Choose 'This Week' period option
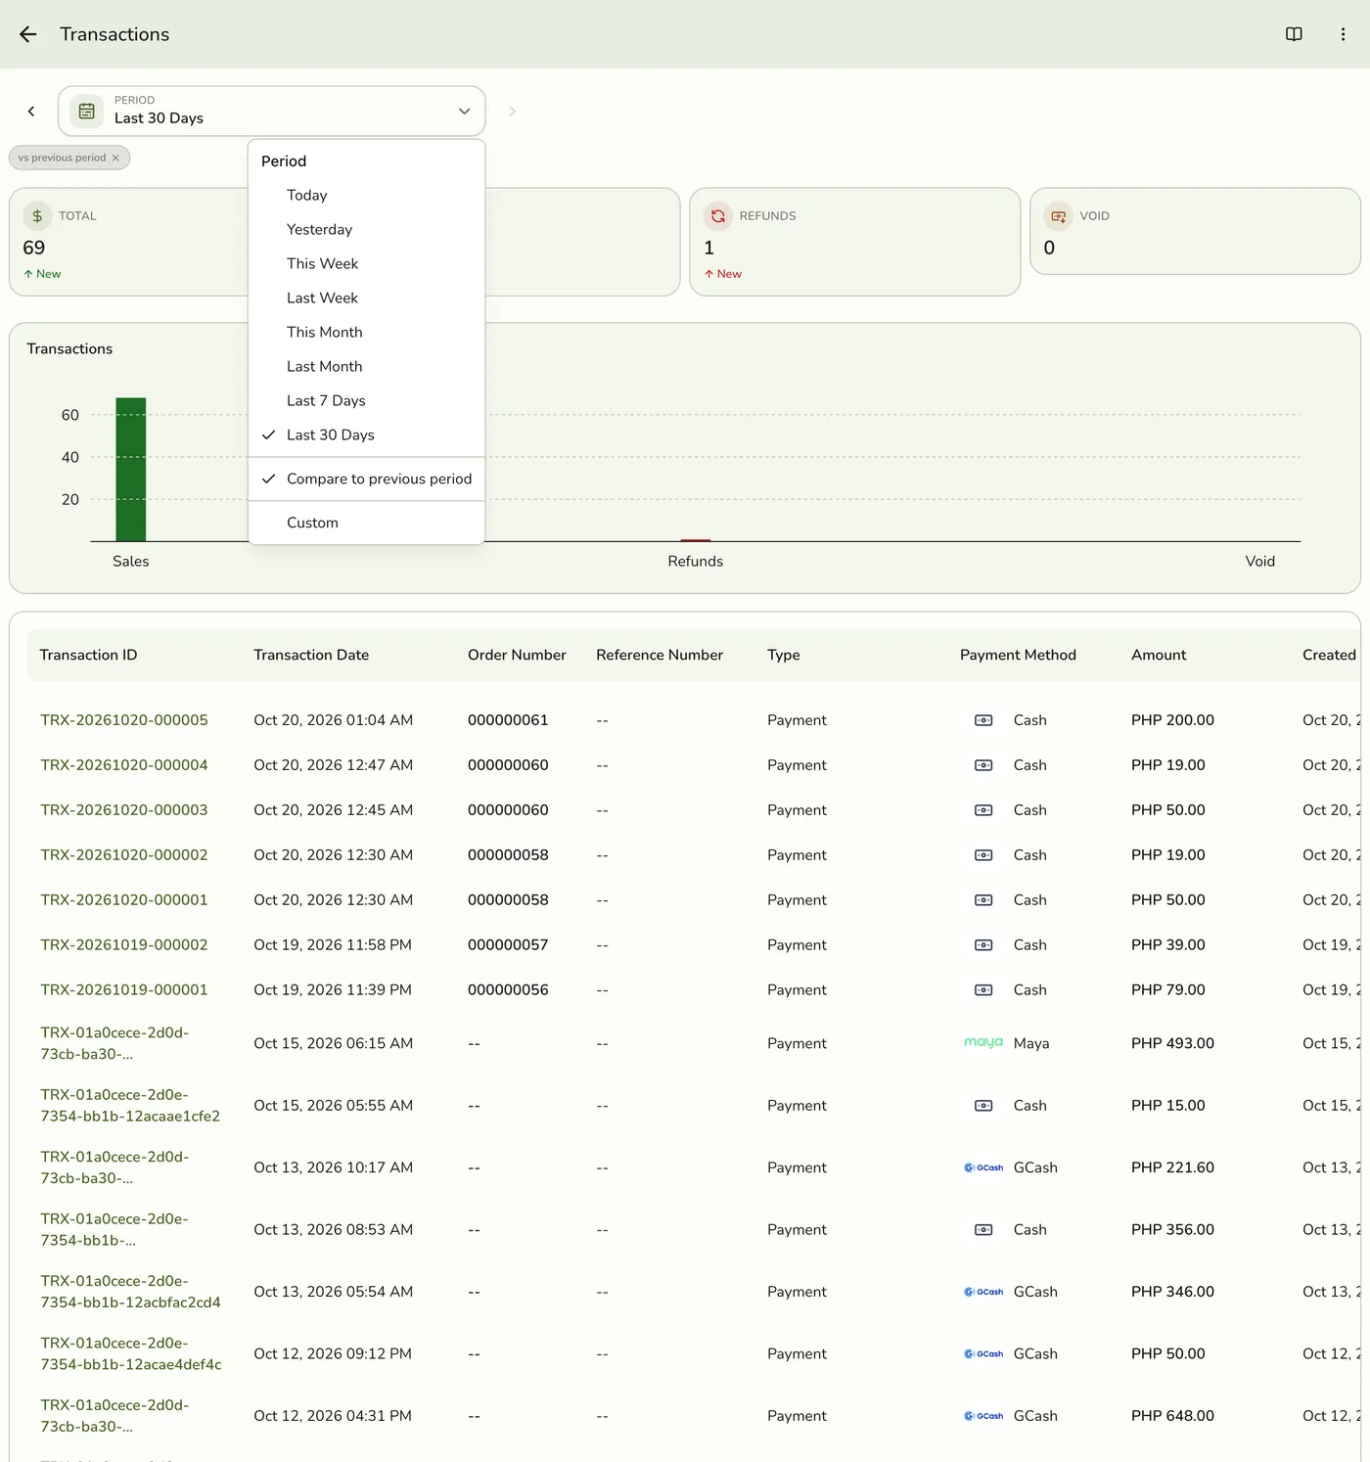The image size is (1370, 1462). tap(367, 263)
